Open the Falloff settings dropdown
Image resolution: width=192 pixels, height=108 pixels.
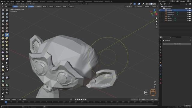click(65, 7)
